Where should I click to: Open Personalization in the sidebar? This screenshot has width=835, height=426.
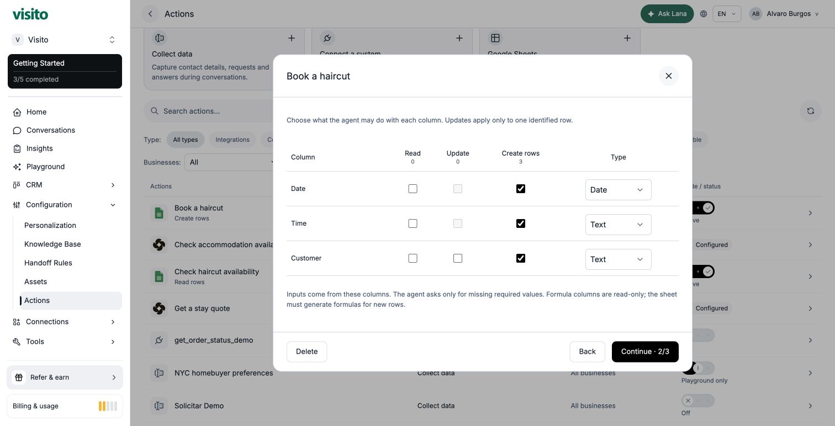50,226
